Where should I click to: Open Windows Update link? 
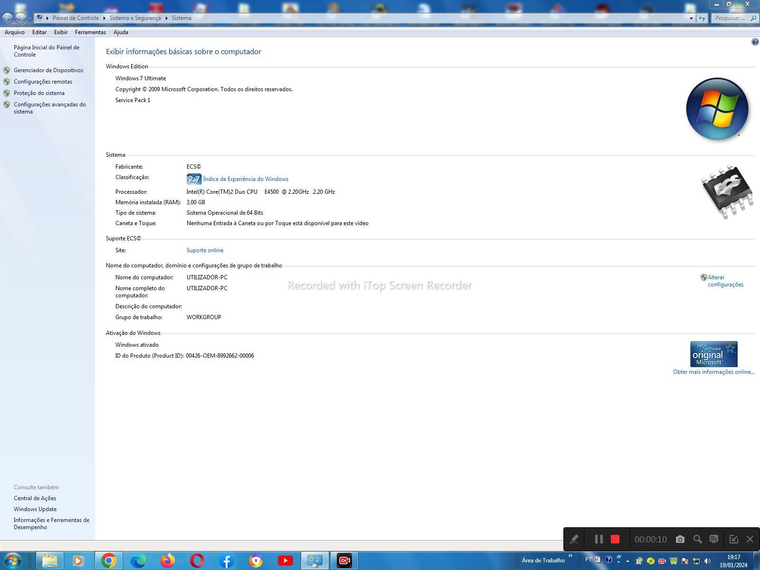[35, 509]
